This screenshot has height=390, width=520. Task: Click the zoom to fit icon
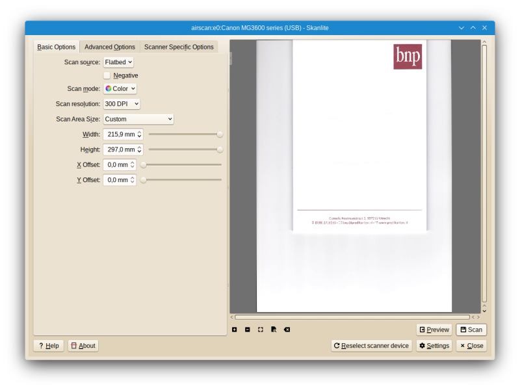click(261, 330)
